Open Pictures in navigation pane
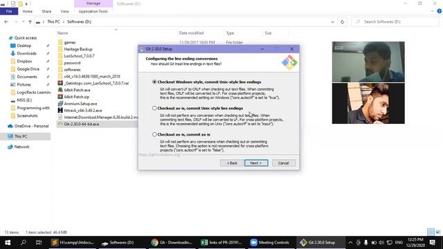Viewport: 443px width, 249px height. pos(24,84)
